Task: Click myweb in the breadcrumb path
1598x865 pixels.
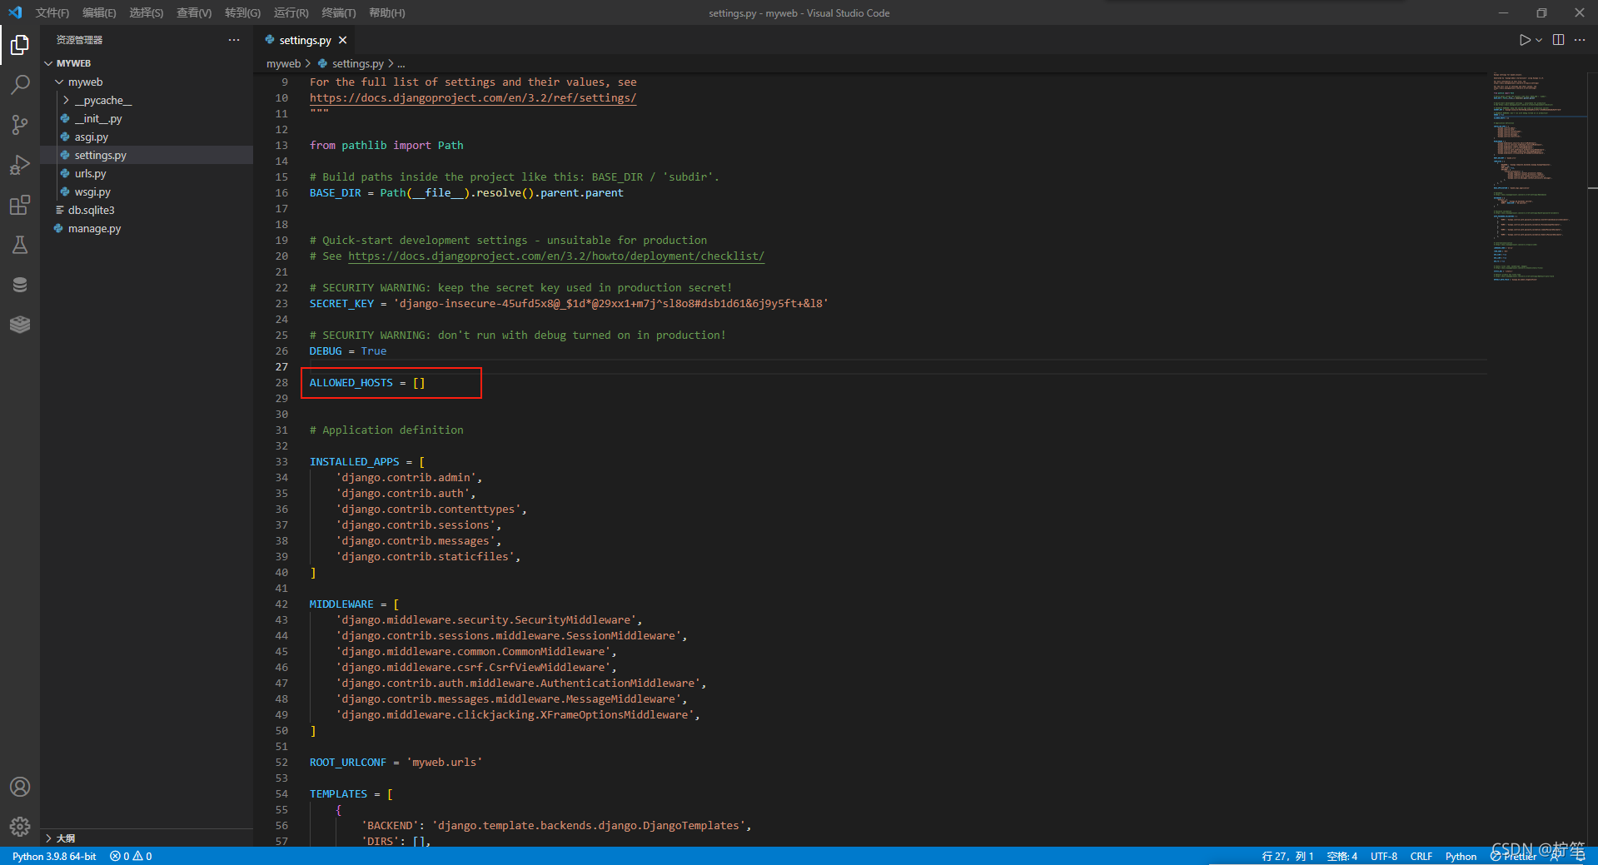Action: click(x=283, y=63)
